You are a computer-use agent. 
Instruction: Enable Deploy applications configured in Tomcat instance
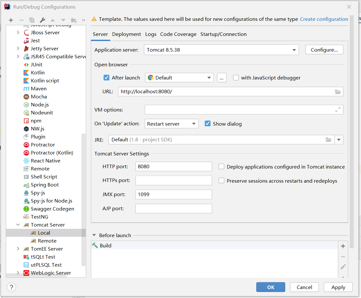pyautogui.click(x=221, y=166)
